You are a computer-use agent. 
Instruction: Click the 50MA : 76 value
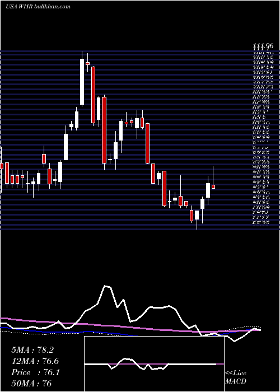point(31,384)
